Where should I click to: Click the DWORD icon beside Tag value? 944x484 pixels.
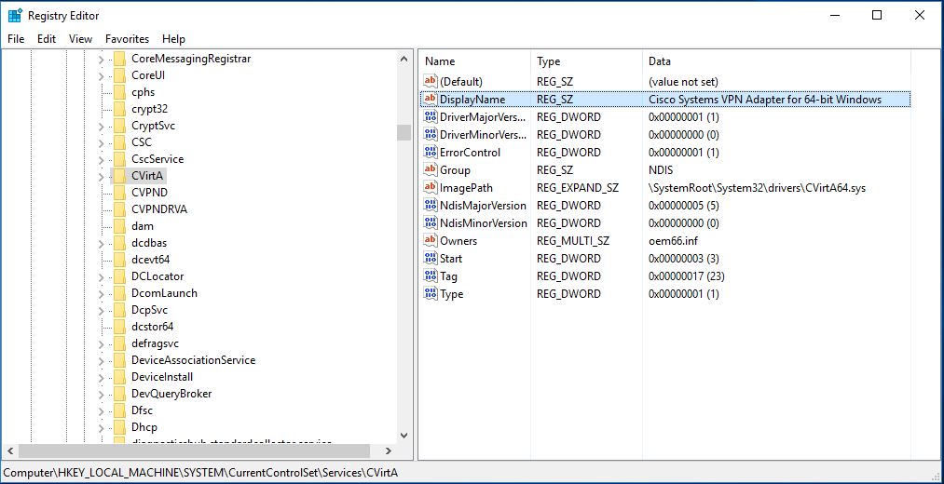431,276
